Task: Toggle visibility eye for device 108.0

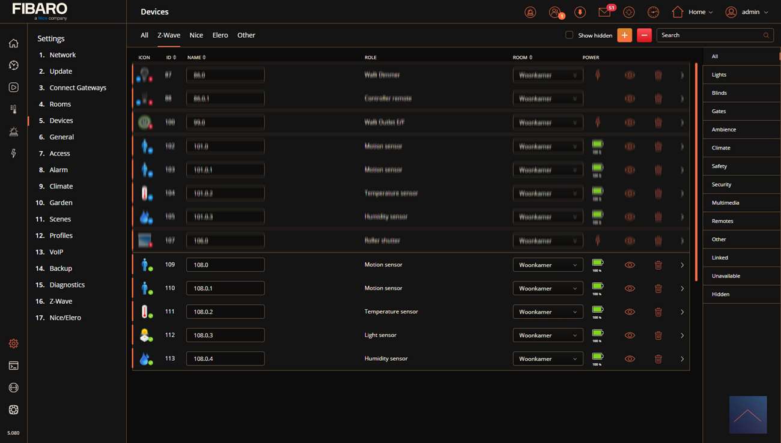Action: (630, 265)
